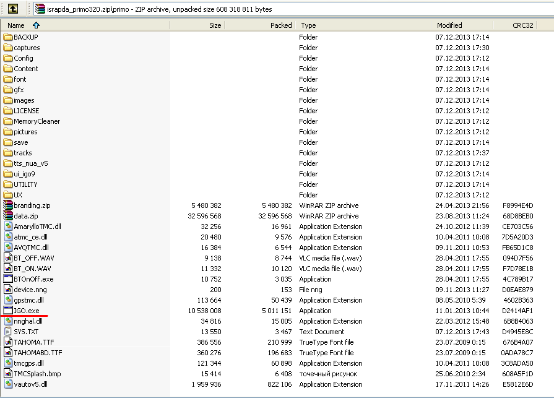The image size is (554, 401).
Task: Select the MemoryCleaner folder icon
Action: click(8, 121)
